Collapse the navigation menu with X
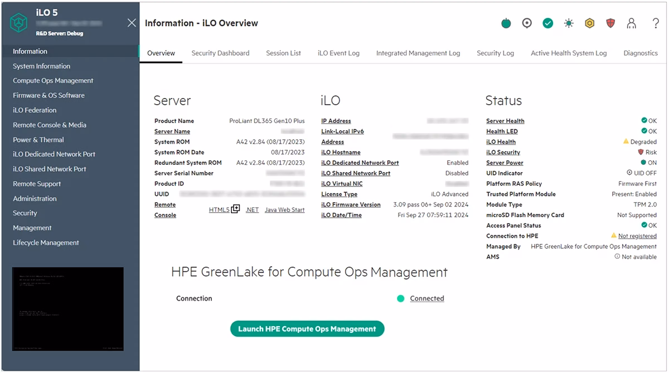669x373 pixels. pos(132,23)
